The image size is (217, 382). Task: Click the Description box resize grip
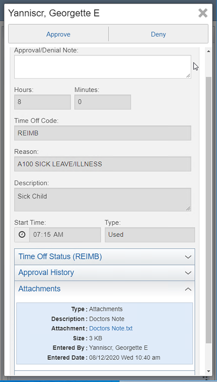[x=188, y=208]
